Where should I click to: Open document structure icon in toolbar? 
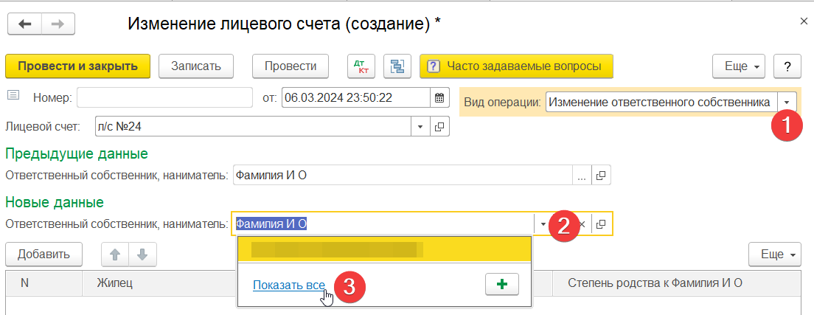click(397, 66)
